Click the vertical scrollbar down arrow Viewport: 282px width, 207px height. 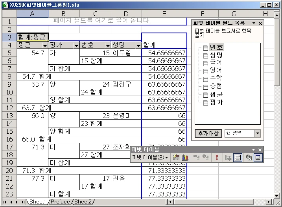pos(276,196)
